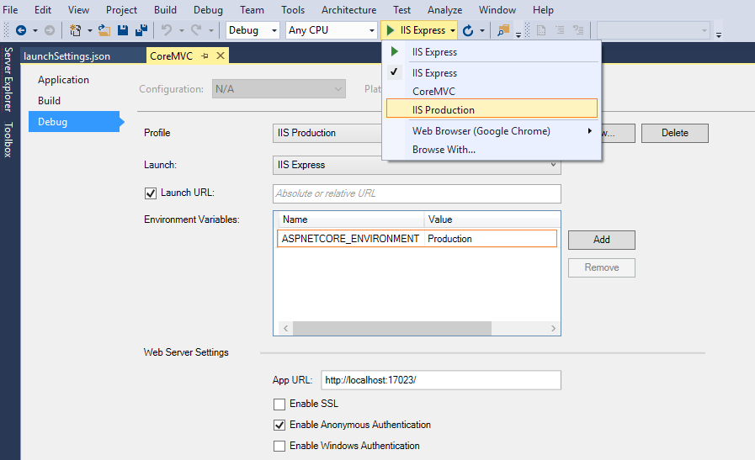
Task: Open the File menu
Action: (x=10, y=9)
